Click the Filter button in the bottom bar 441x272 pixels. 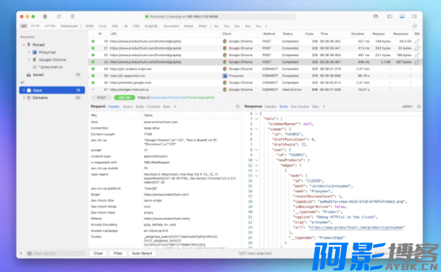coord(118,254)
